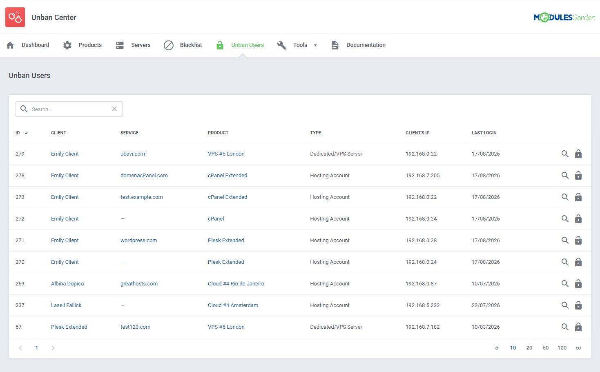Clear search with the X icon

(x=114, y=109)
